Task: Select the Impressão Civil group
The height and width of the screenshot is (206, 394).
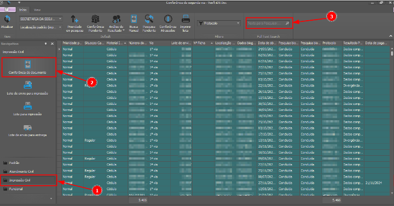Action: pos(28,180)
